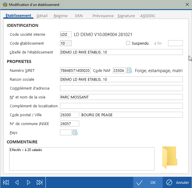Go to first record navigation icon

coord(6,182)
